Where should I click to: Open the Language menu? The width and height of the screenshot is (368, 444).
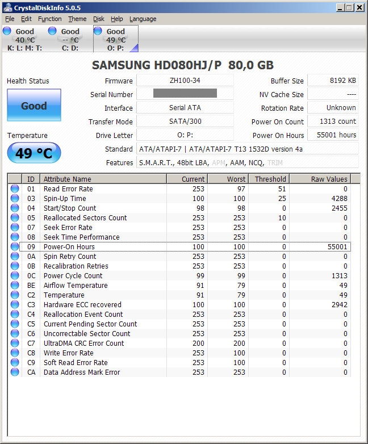143,19
